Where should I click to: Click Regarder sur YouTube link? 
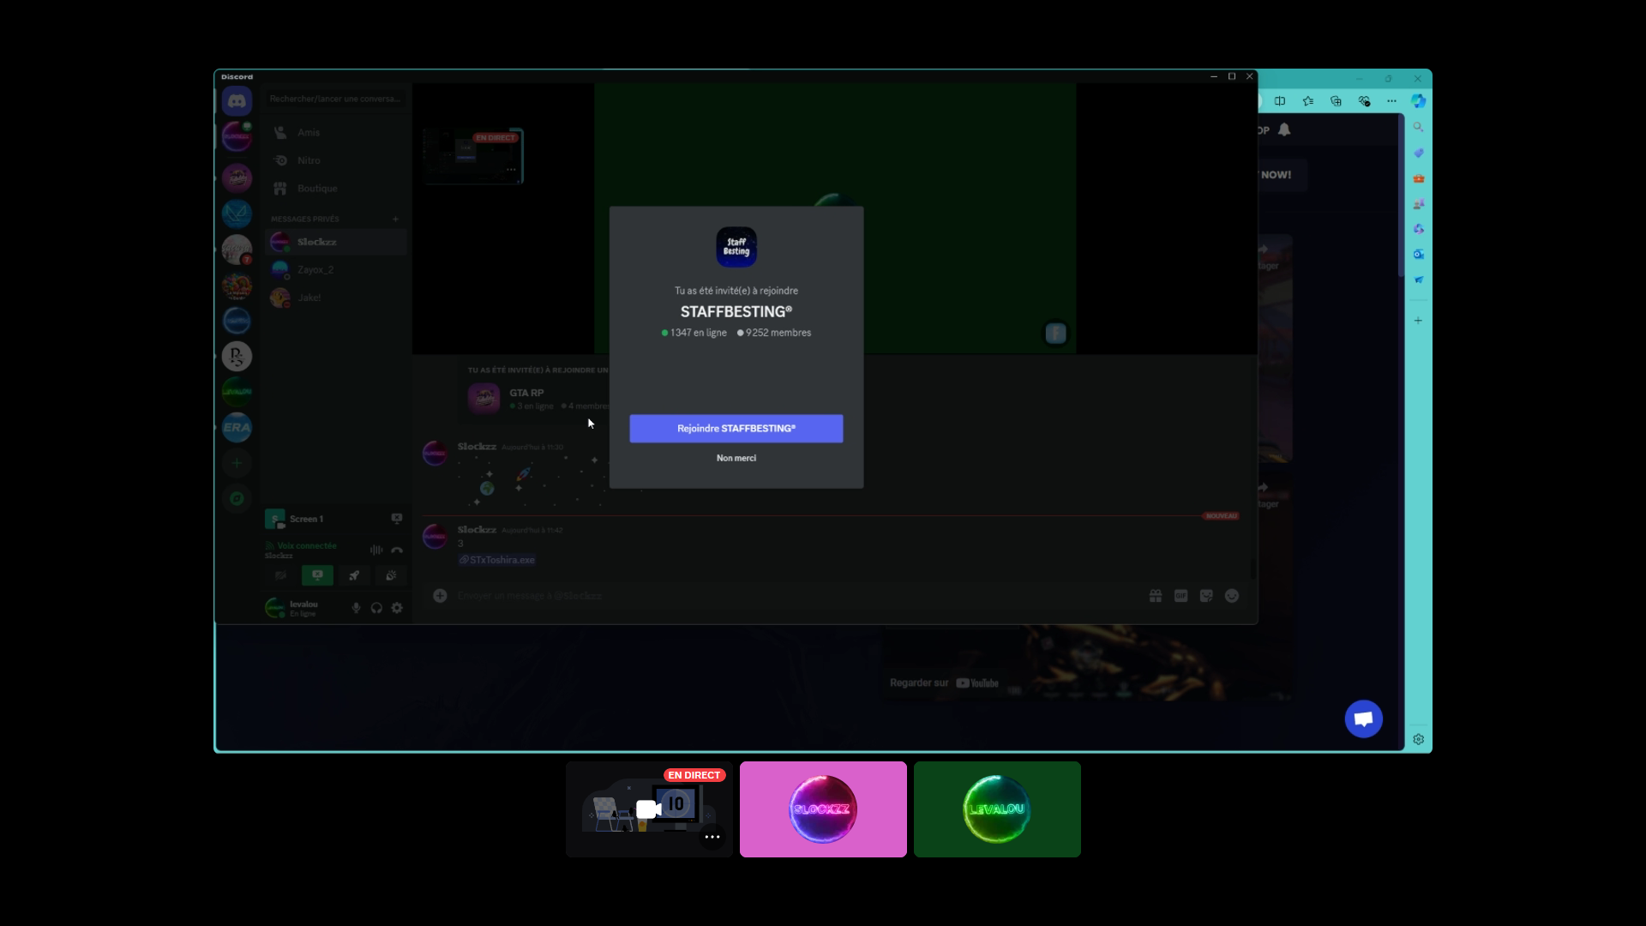tap(944, 683)
